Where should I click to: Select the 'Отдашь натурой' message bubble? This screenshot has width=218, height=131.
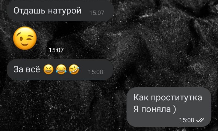click(x=60, y=11)
